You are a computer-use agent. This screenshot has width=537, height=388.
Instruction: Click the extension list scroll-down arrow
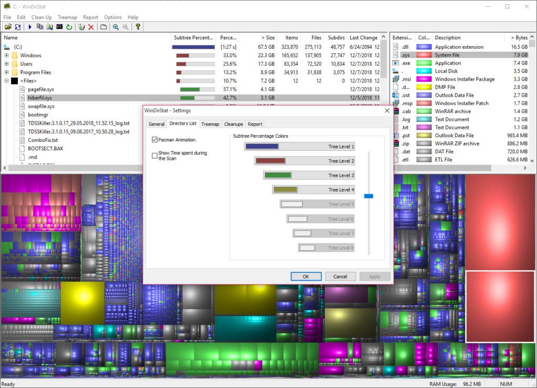point(532,160)
